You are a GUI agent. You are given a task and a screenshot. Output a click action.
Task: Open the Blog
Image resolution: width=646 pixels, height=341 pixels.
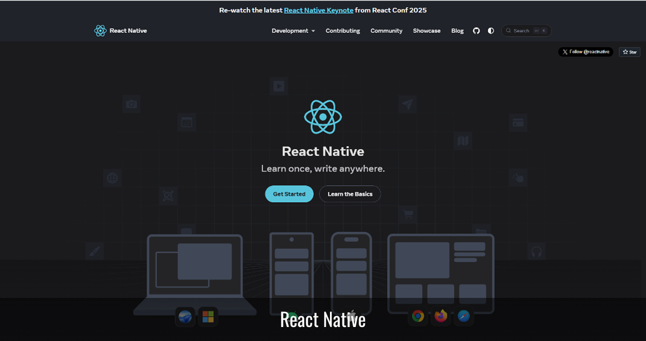tap(458, 31)
